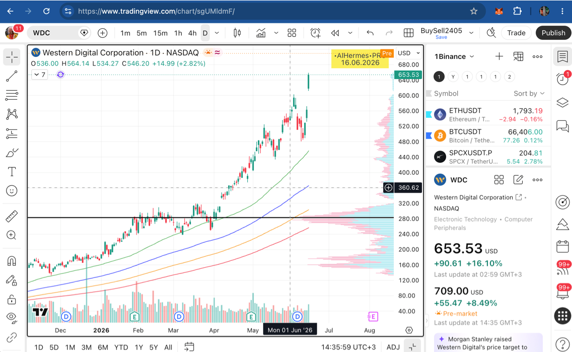Open chart settings gear on time axis
The image size is (572, 352).
pos(409,330)
